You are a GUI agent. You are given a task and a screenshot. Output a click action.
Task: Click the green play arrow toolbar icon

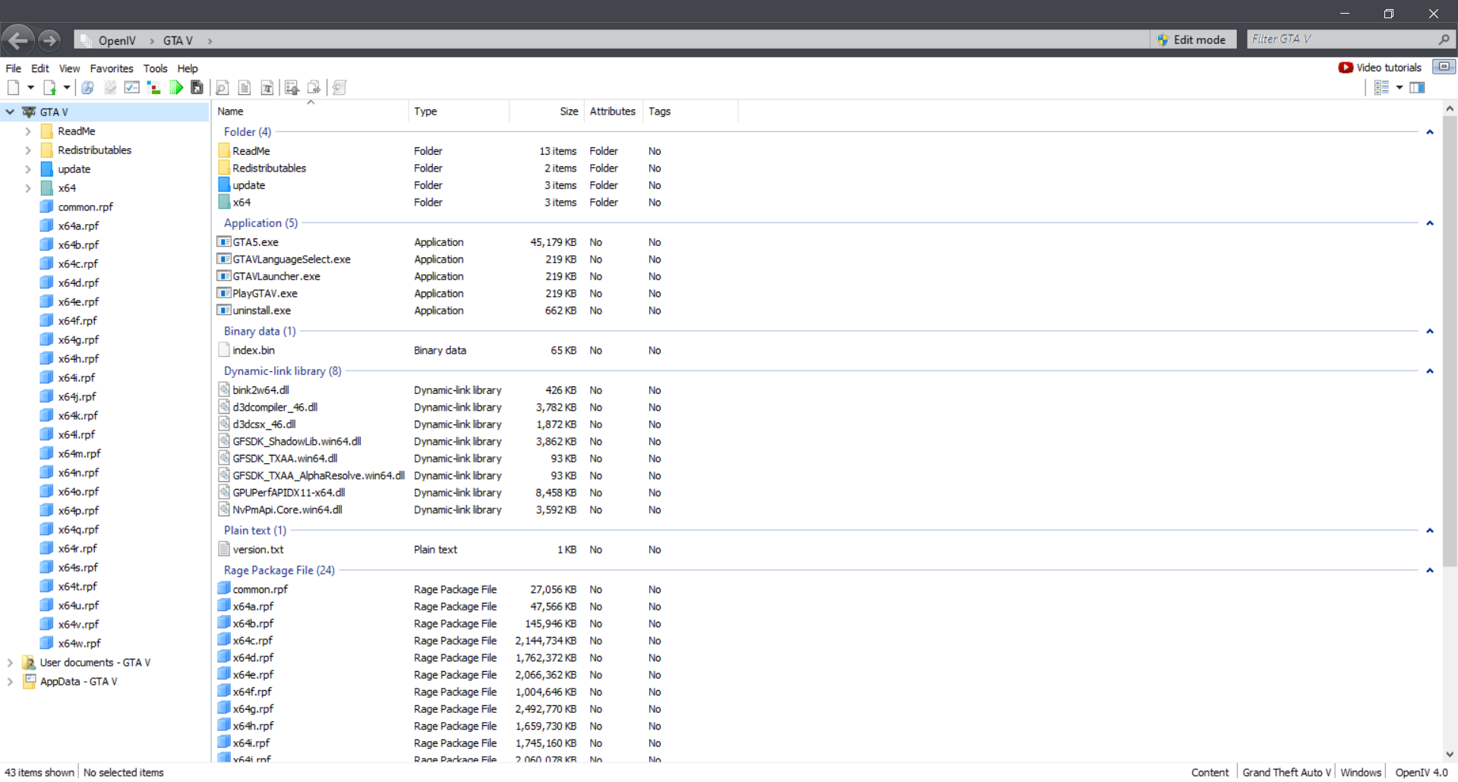176,88
